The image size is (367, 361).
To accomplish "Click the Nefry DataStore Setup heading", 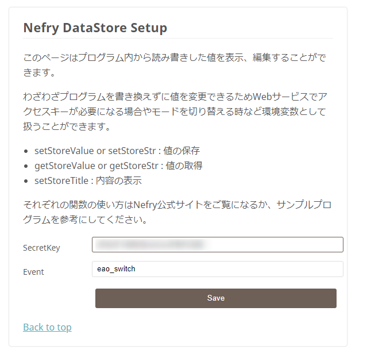I will pos(95,28).
